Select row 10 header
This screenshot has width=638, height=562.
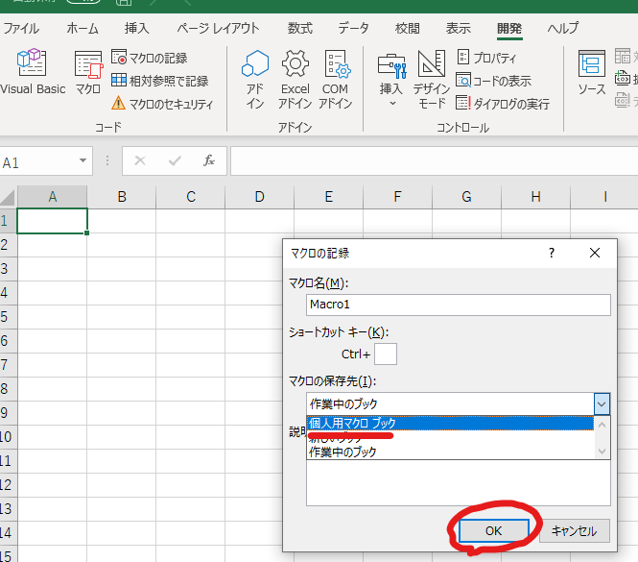[x=8, y=437]
